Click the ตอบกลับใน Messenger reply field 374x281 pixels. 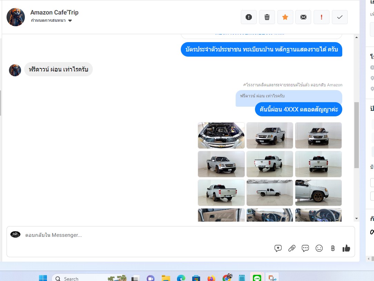point(138,235)
